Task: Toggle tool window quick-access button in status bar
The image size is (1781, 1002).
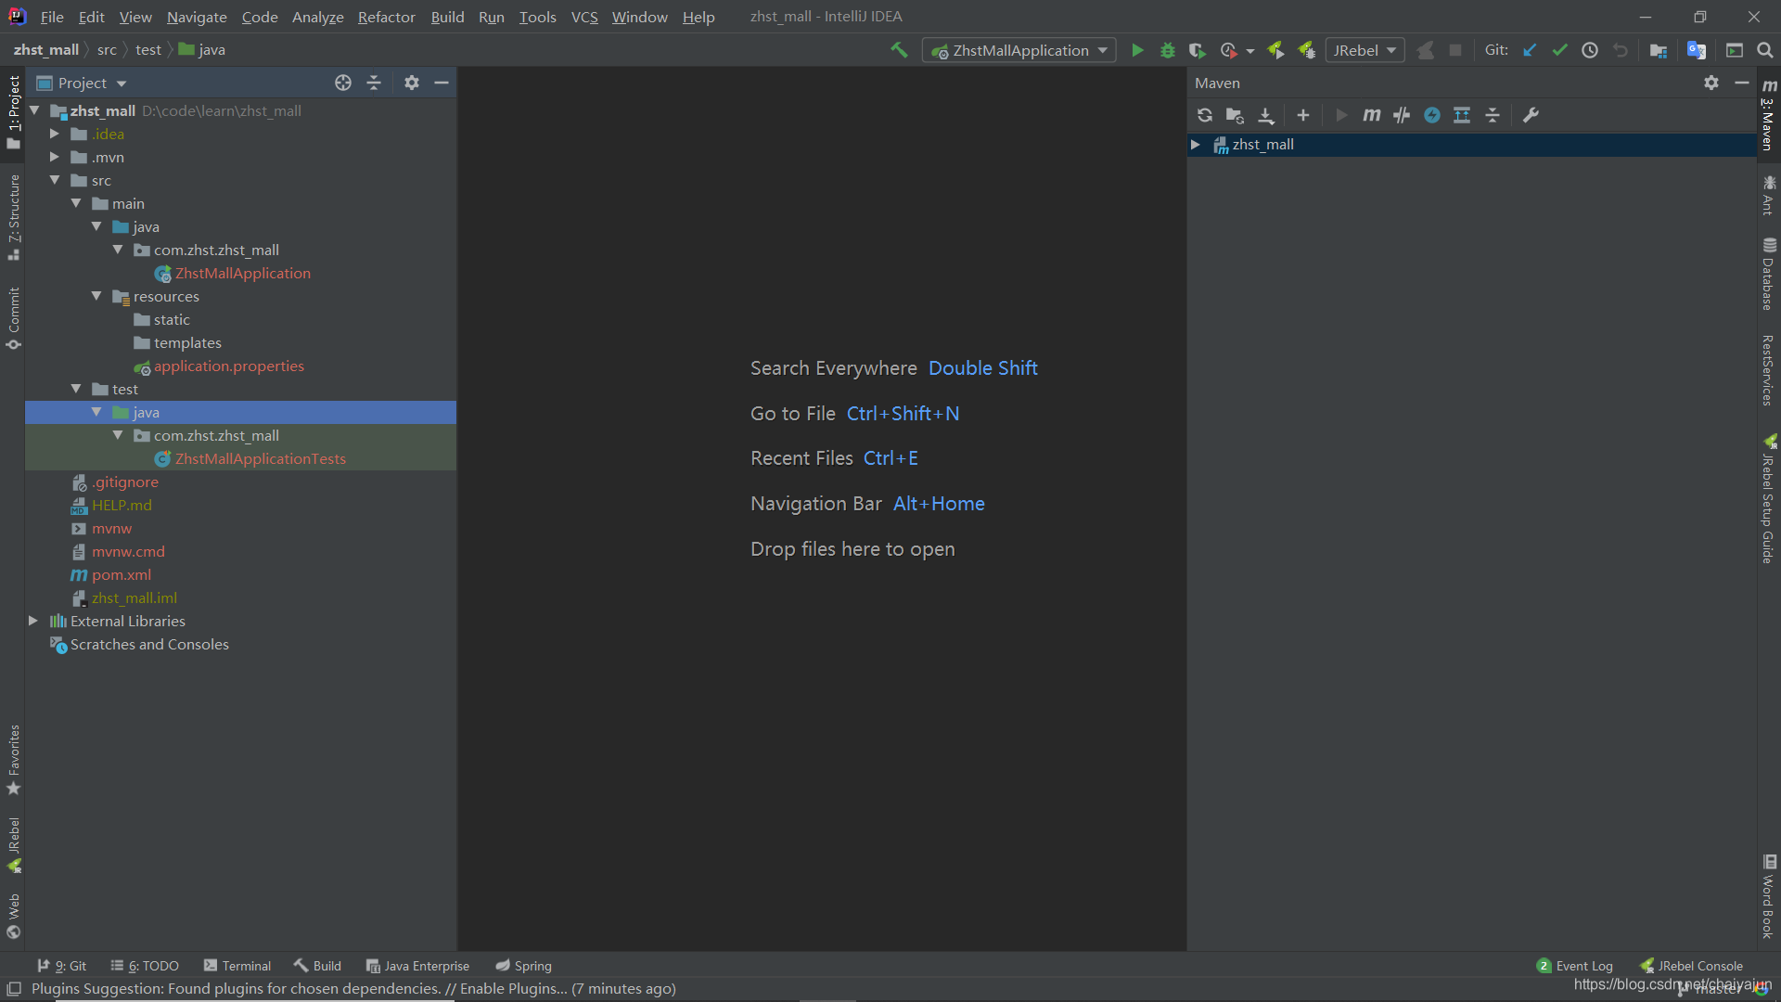Action: pyautogui.click(x=14, y=989)
